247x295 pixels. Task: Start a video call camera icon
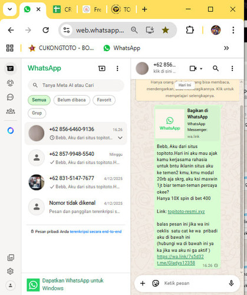click(x=193, y=68)
